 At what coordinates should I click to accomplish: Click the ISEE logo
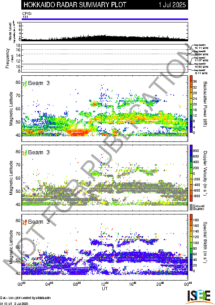[199, 297]
